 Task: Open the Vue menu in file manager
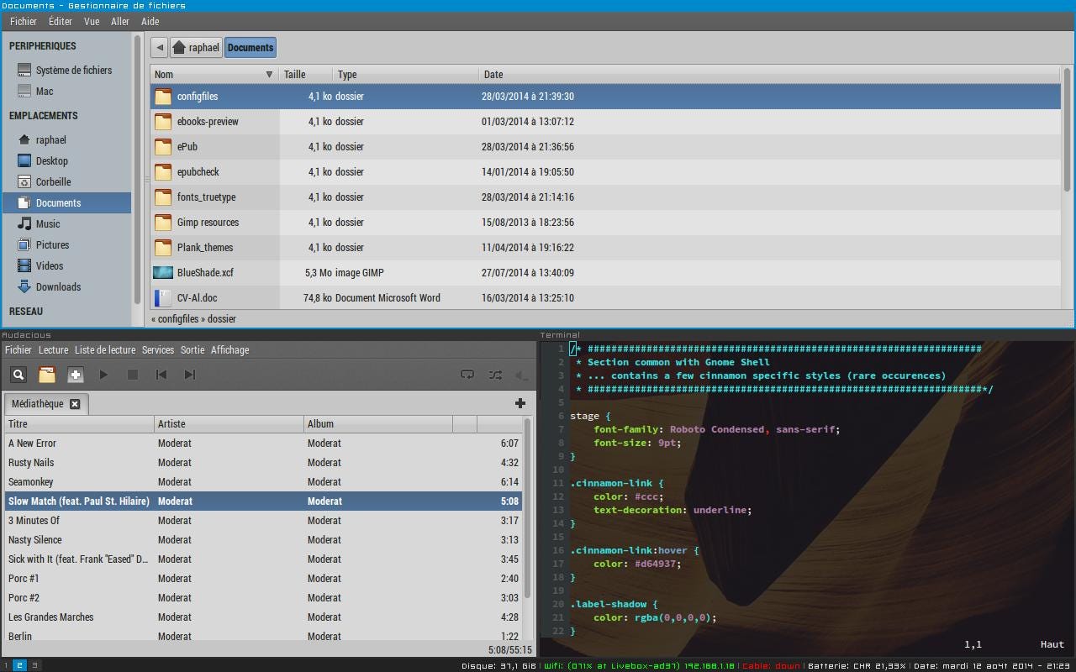pyautogui.click(x=92, y=22)
